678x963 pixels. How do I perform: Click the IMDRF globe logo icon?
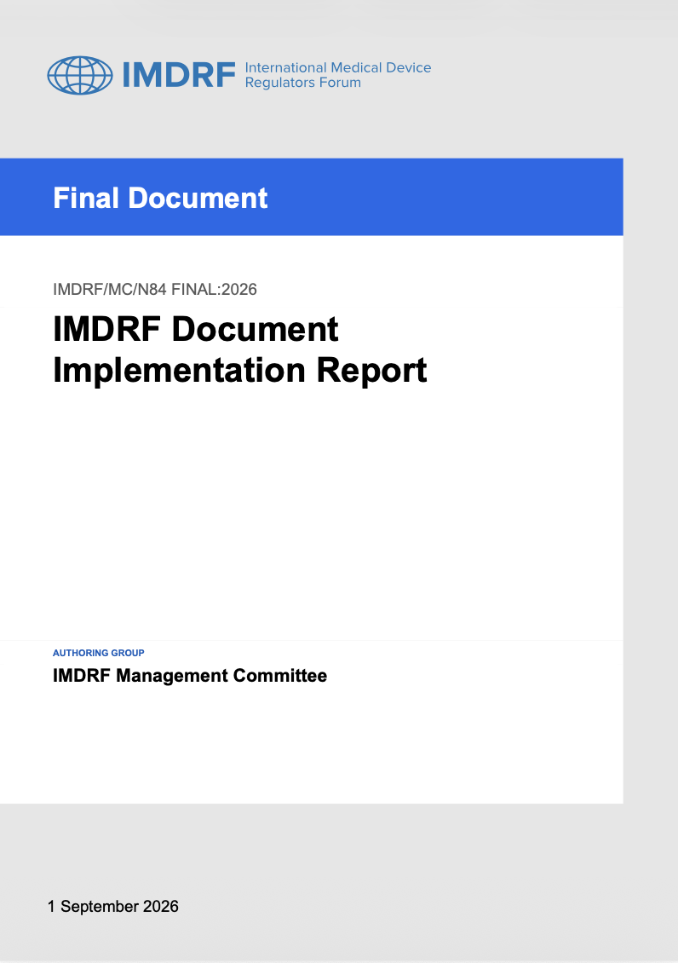click(x=80, y=76)
